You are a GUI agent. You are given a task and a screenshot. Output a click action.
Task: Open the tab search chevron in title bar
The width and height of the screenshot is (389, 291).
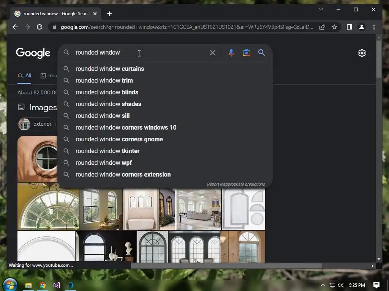pyautogui.click(x=321, y=9)
